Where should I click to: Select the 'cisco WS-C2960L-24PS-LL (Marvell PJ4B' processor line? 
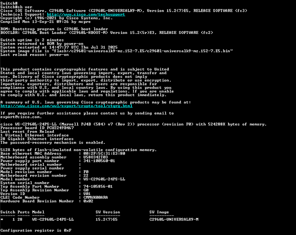coord(133,124)
